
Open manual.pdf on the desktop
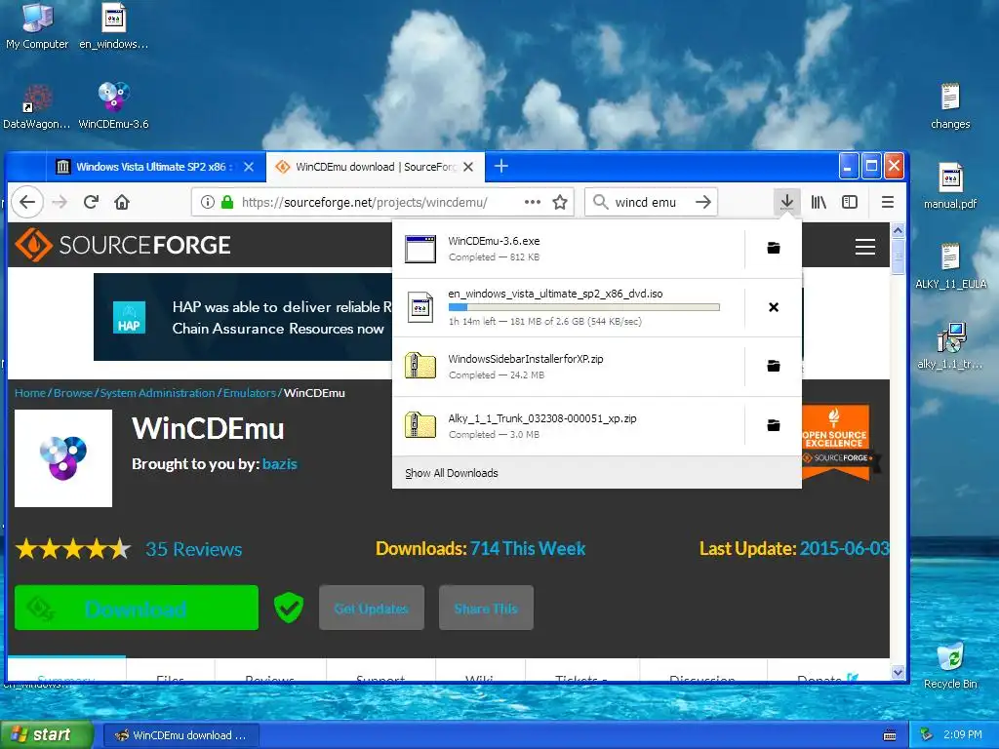point(950,186)
